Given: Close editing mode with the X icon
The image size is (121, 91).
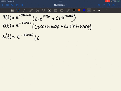Looking at the screenshot, I should tap(114, 5).
